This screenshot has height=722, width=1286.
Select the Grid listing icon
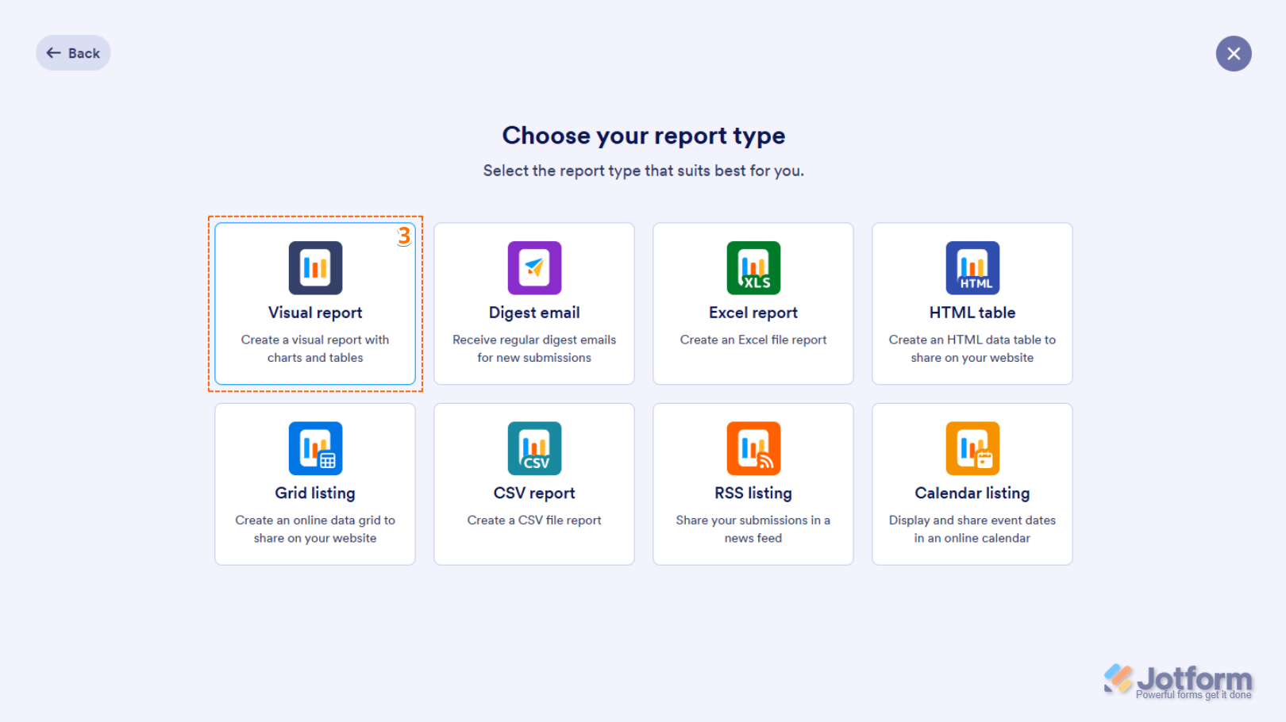[x=315, y=448]
